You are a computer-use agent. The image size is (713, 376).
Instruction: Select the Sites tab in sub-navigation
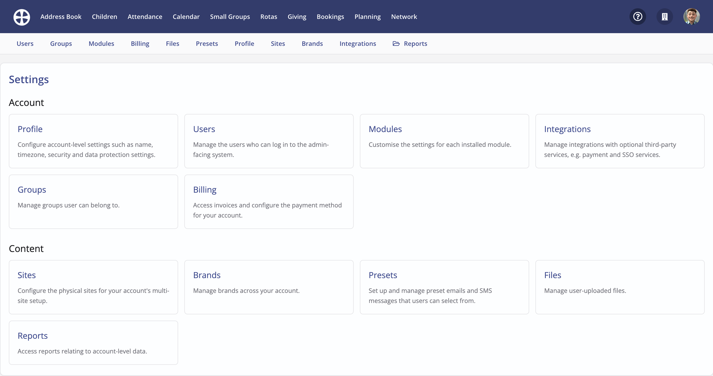(x=278, y=44)
